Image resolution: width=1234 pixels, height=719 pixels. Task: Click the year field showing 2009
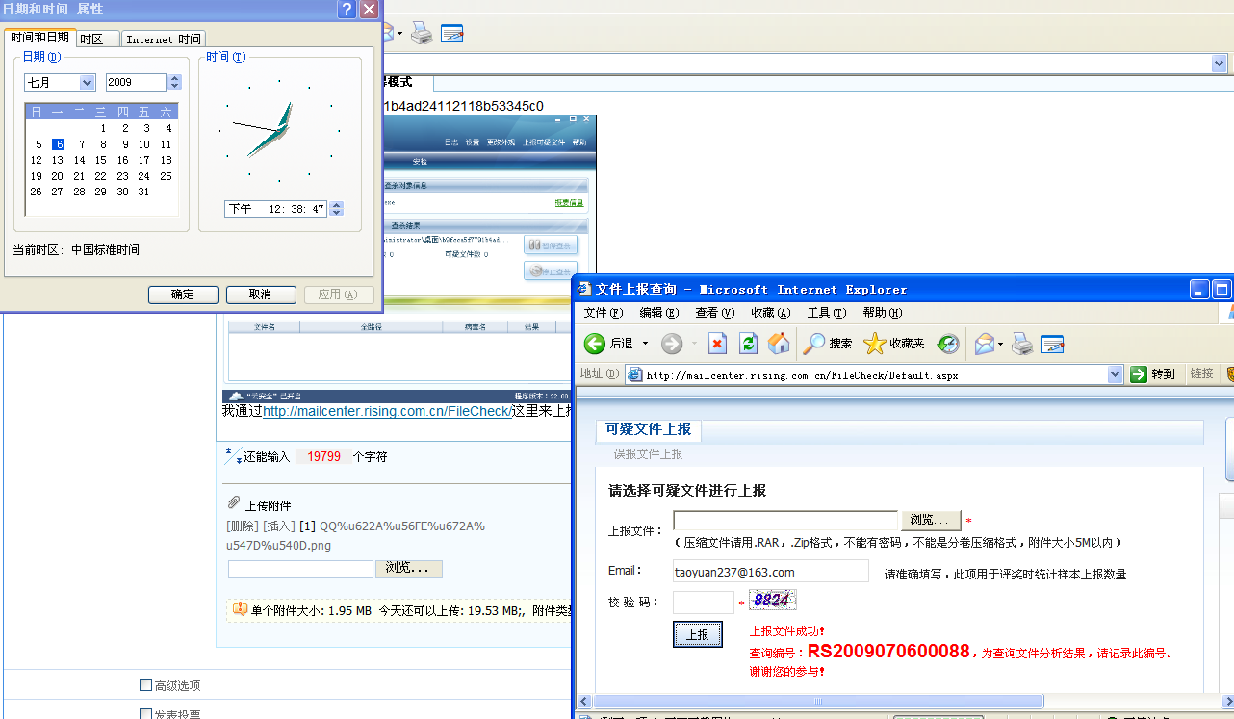pyautogui.click(x=137, y=83)
